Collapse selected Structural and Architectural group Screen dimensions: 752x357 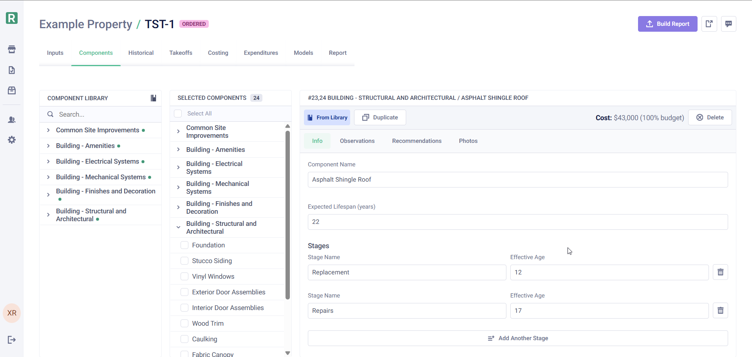click(x=178, y=227)
